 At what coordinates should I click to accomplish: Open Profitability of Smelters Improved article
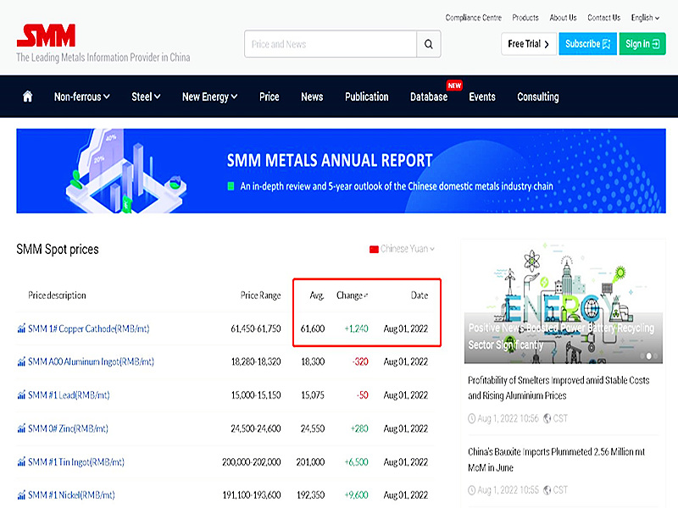click(x=559, y=388)
